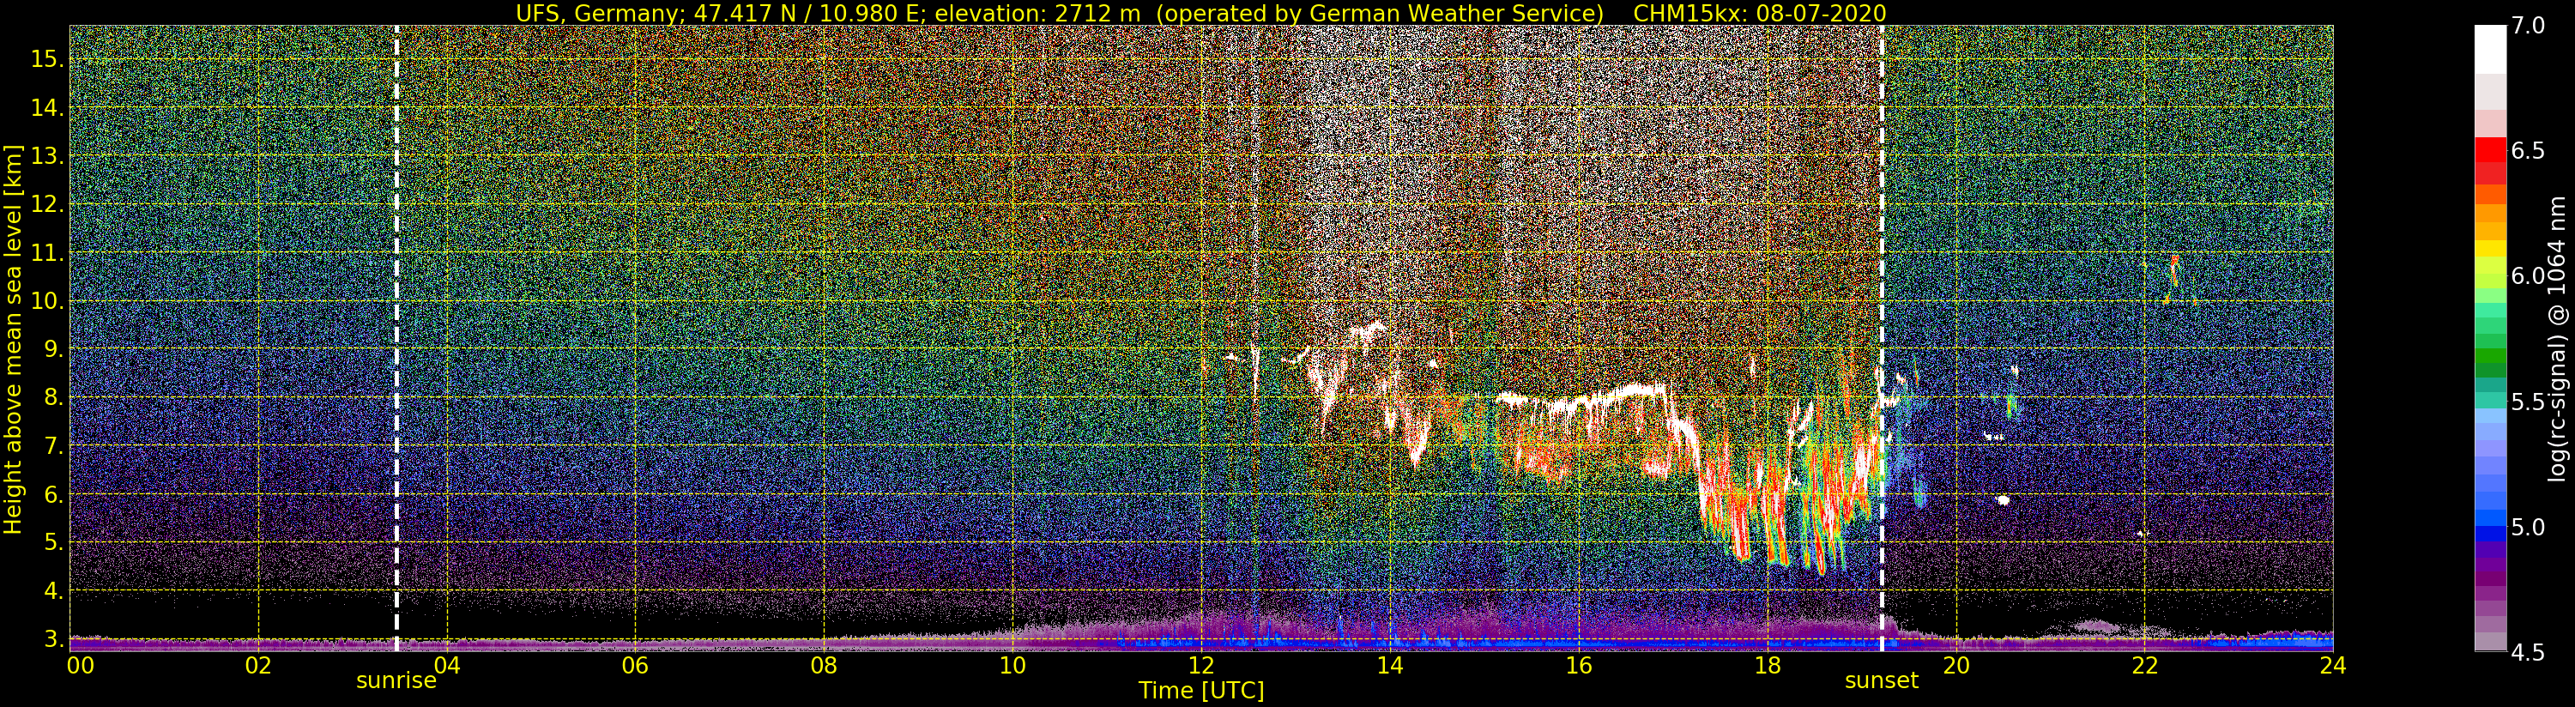The image size is (2575, 707).
Task: Click the "24" time axis tick label
Action: tap(2333, 665)
